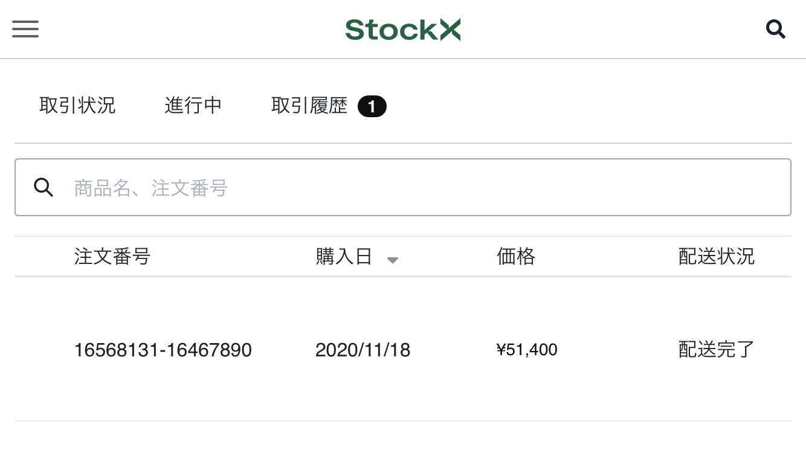Focus the 商品名、注文番号 search field
The width and height of the screenshot is (806, 453).
[x=403, y=187]
